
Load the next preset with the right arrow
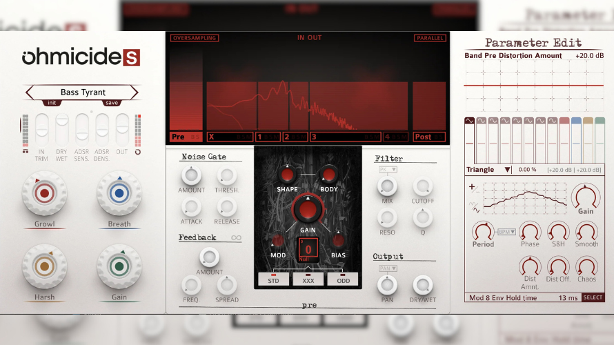[135, 92]
